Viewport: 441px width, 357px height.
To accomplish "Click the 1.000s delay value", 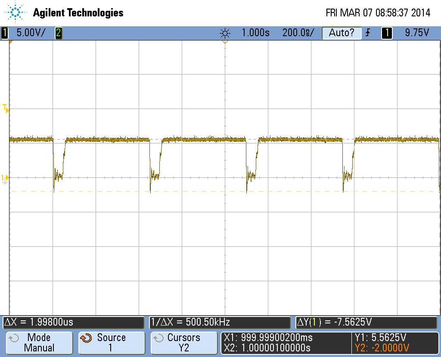I will pos(255,33).
